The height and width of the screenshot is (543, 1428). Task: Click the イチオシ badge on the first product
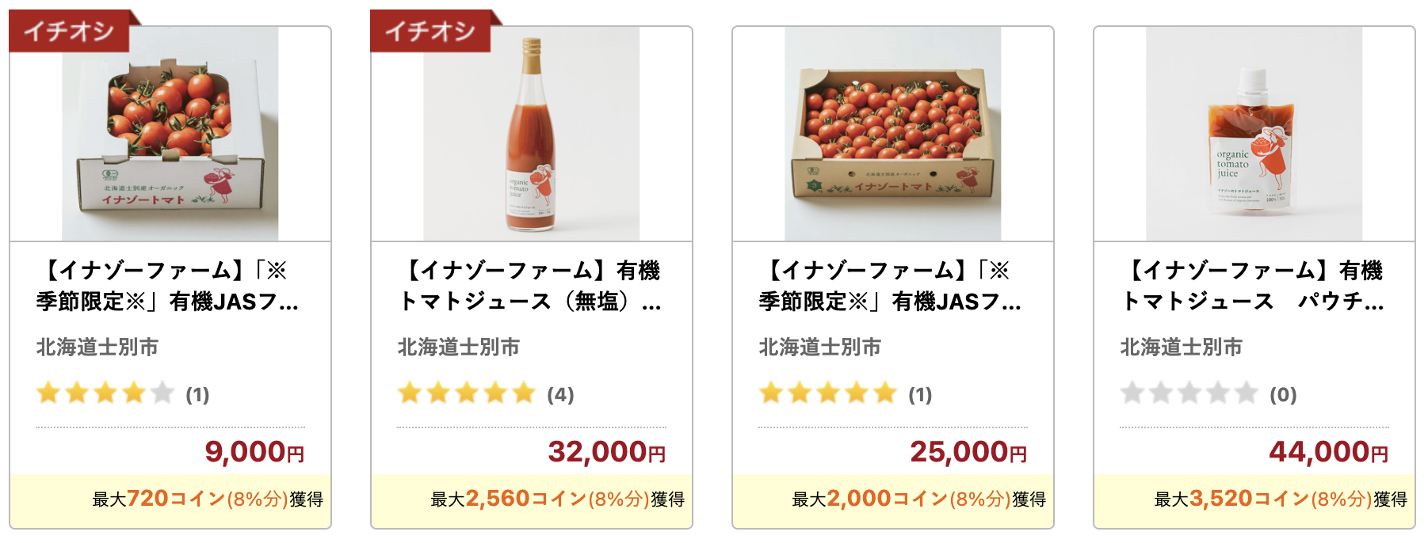(x=70, y=32)
